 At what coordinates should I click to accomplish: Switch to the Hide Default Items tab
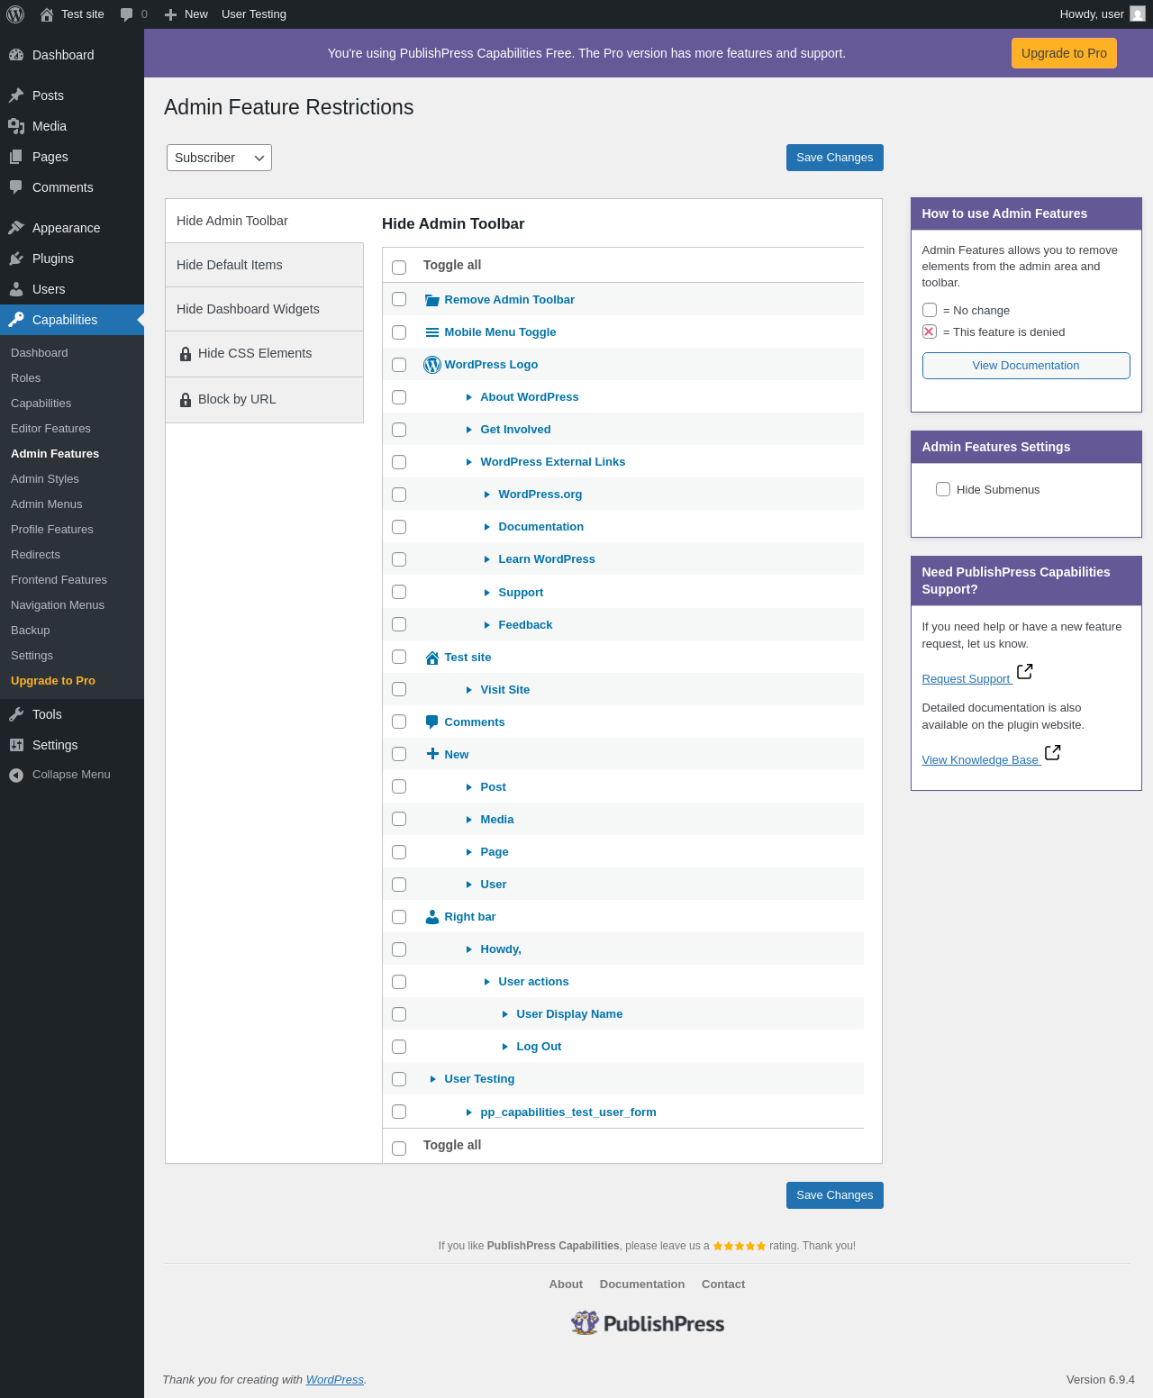[x=265, y=265]
